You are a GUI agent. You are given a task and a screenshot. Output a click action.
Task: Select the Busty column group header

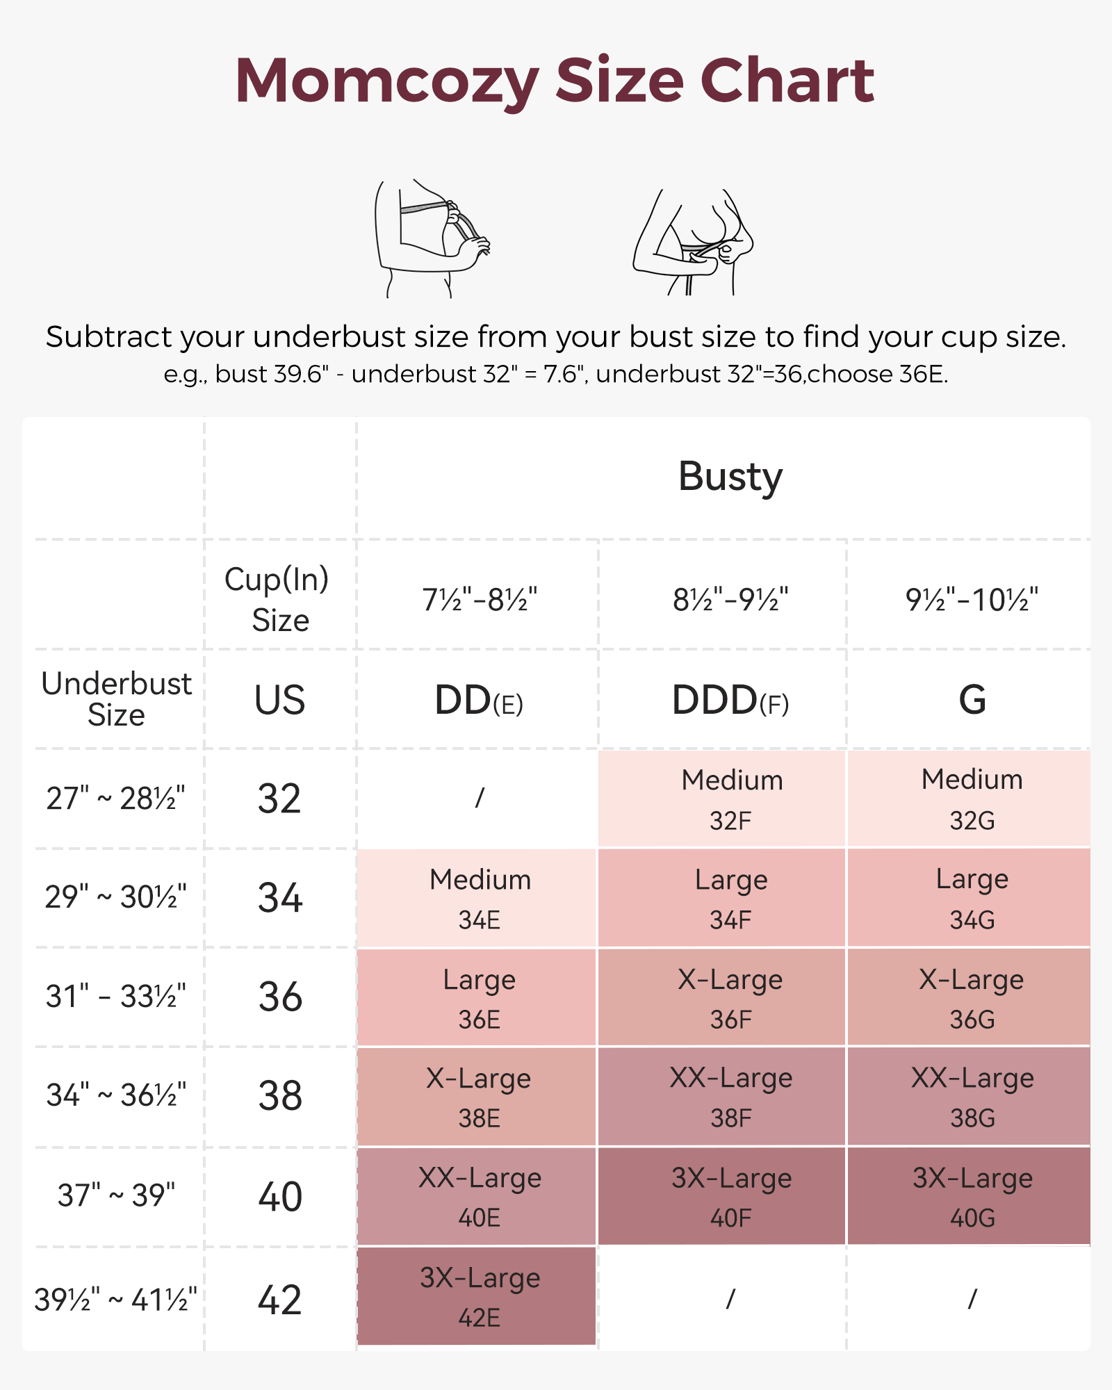730,477
